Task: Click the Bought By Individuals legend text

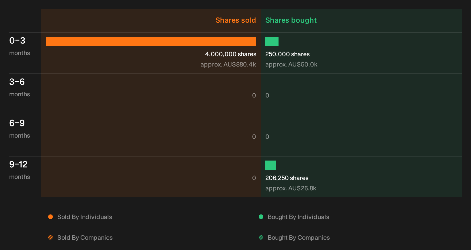Action: [298, 217]
